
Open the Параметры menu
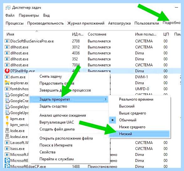(29, 15)
